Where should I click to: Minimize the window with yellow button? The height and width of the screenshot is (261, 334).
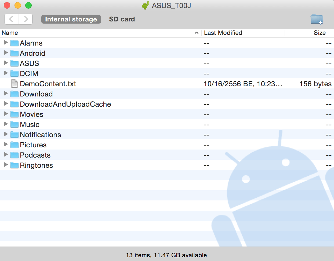point(18,5)
